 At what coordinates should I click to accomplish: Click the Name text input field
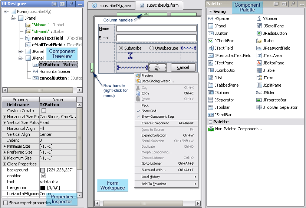[156, 28]
